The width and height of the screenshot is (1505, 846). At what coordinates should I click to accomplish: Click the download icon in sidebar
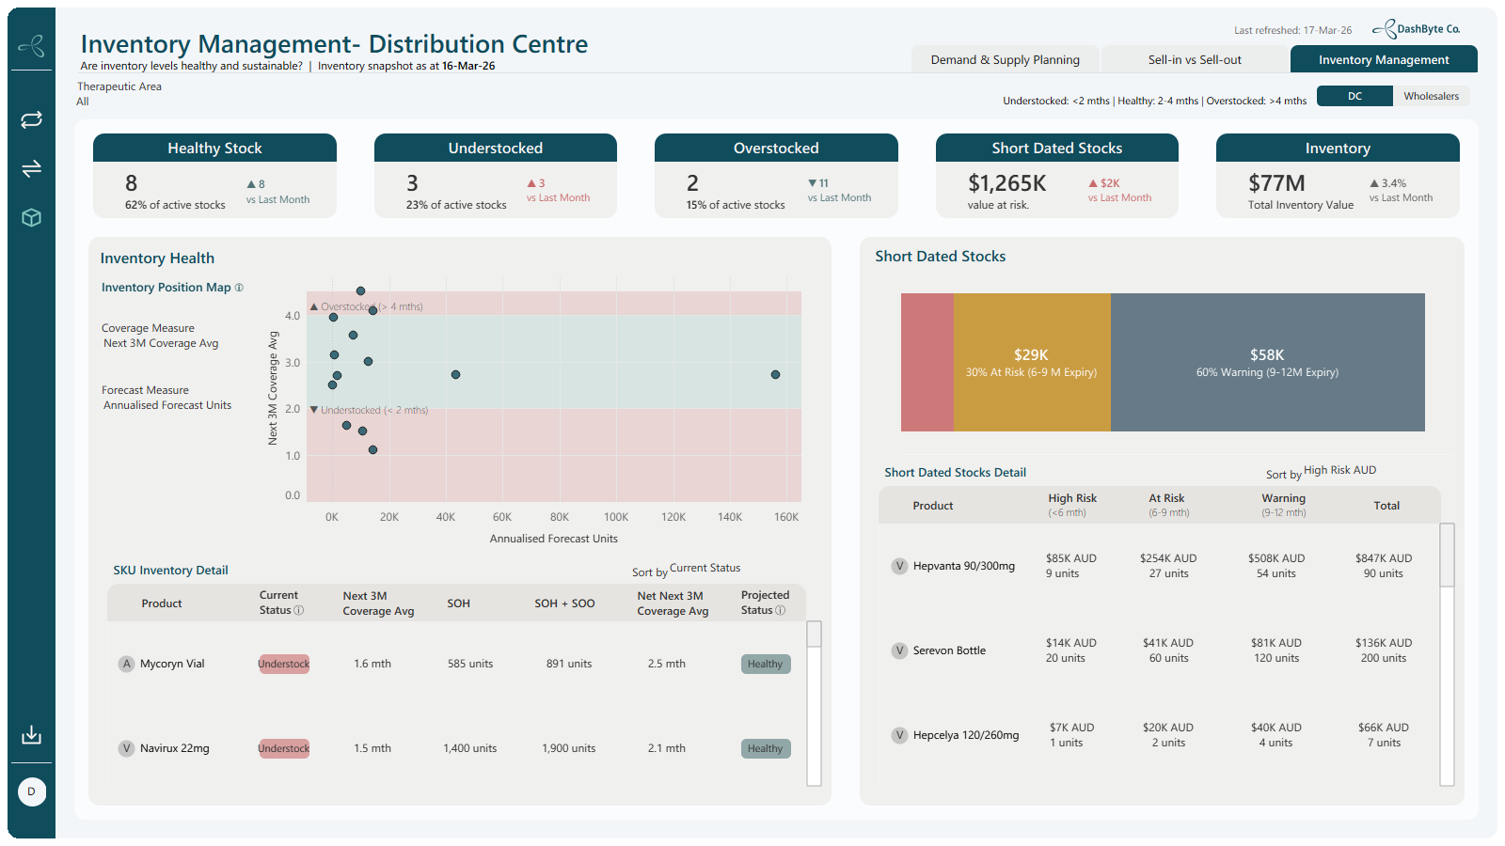(x=31, y=734)
